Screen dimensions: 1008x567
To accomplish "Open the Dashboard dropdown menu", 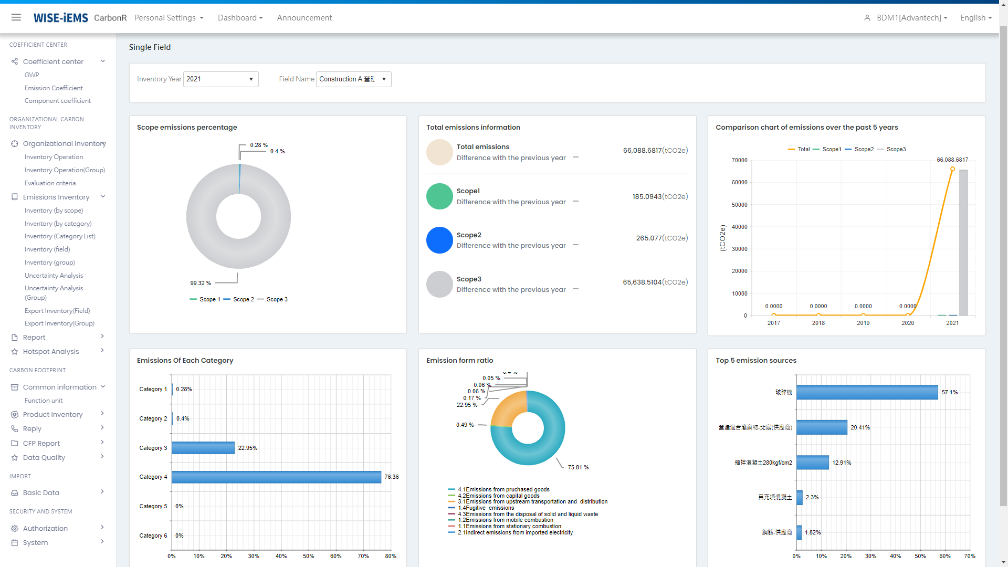I will (240, 18).
